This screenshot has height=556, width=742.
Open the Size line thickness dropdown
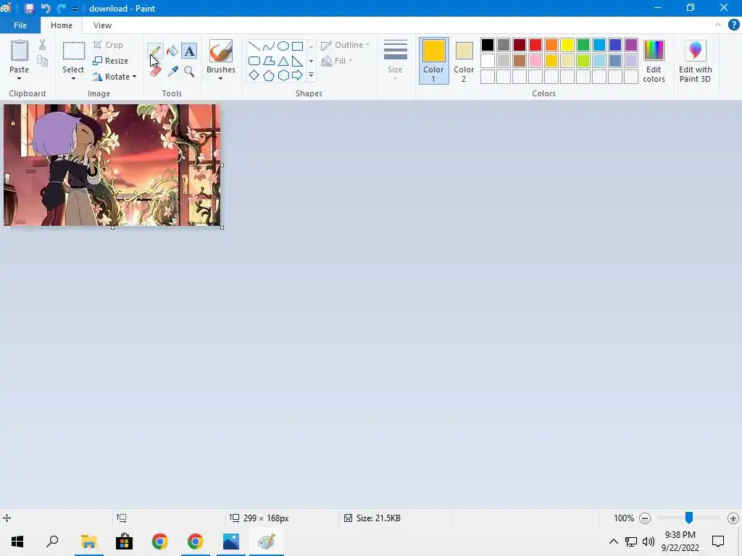tap(395, 61)
